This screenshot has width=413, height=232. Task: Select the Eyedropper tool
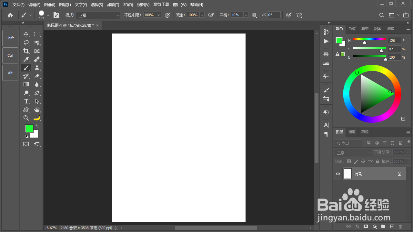coord(26,59)
